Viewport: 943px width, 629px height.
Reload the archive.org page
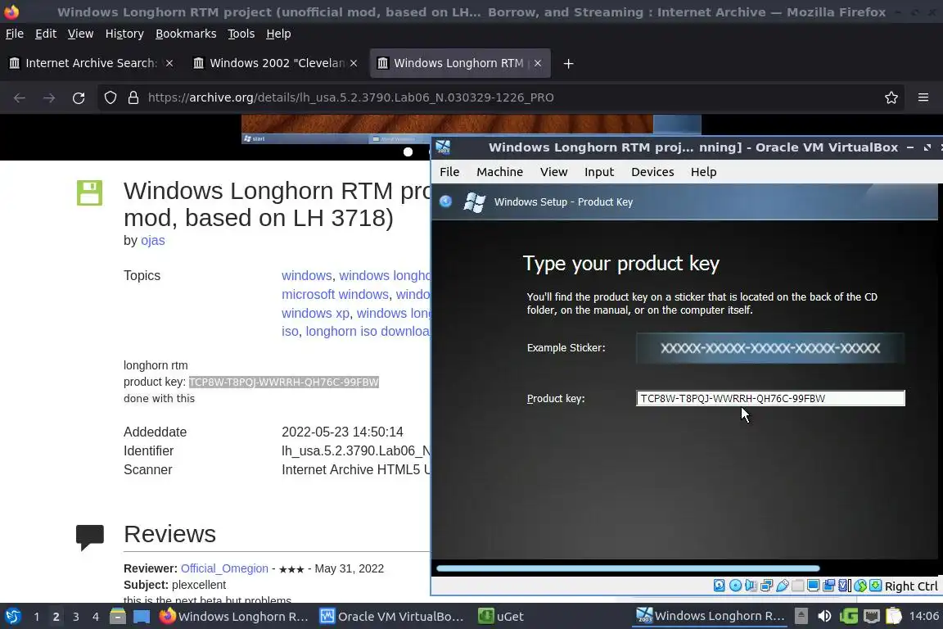point(79,97)
